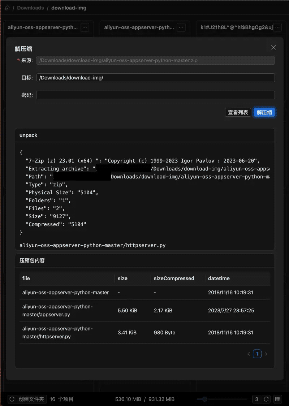Click the blue 解压缩 button
Image resolution: width=289 pixels, height=406 pixels.
pos(264,112)
